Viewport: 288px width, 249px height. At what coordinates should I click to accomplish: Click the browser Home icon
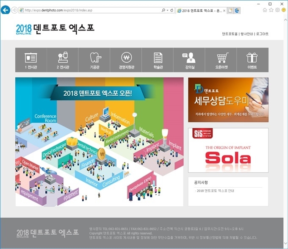(265, 10)
